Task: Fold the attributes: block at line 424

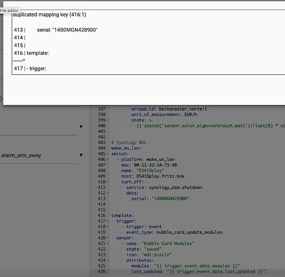Action: pos(108,260)
